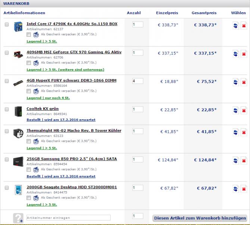Viewport: 250px width, 225px height.
Task: Open the 4GB HyperX FURY schwarz product link
Action: click(x=71, y=80)
